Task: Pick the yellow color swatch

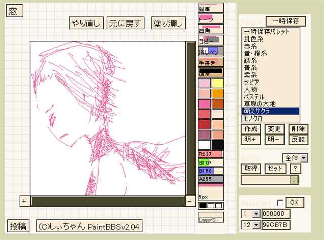Action: click(x=218, y=84)
